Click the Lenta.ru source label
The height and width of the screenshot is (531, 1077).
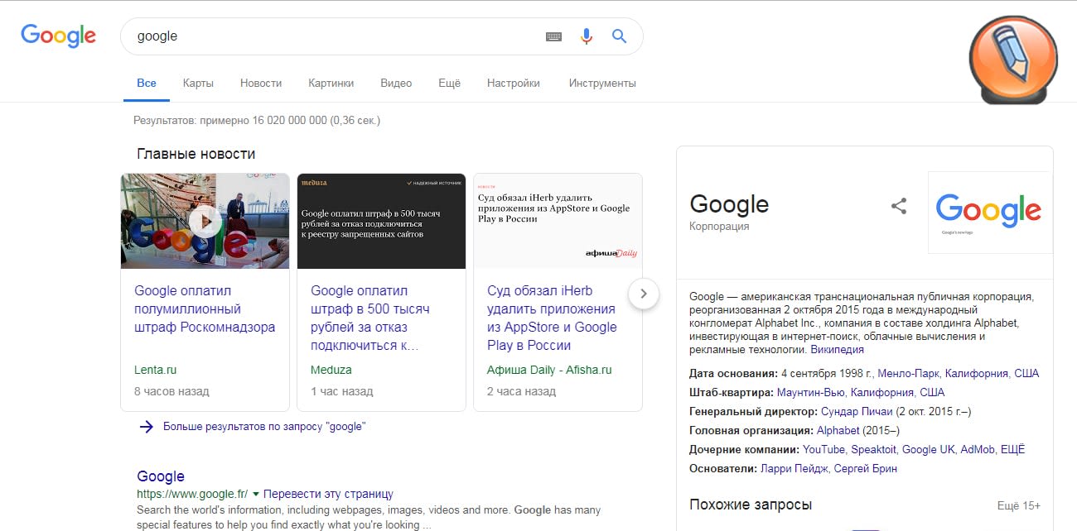[x=156, y=370]
